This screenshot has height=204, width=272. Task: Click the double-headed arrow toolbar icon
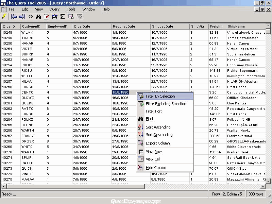tap(30, 17)
